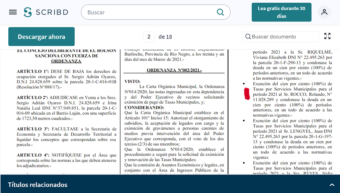The height and width of the screenshot is (193, 340).
Task: Click the ORDENANZA Nº002/2021 heading
Action: point(174,70)
